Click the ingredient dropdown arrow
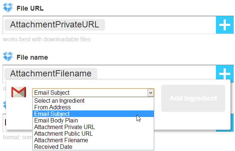The width and height of the screenshot is (235, 151). 151,93
